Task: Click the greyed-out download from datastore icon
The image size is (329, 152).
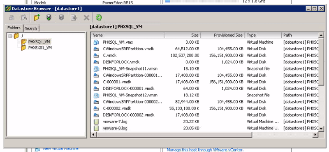Action: (x=61, y=17)
